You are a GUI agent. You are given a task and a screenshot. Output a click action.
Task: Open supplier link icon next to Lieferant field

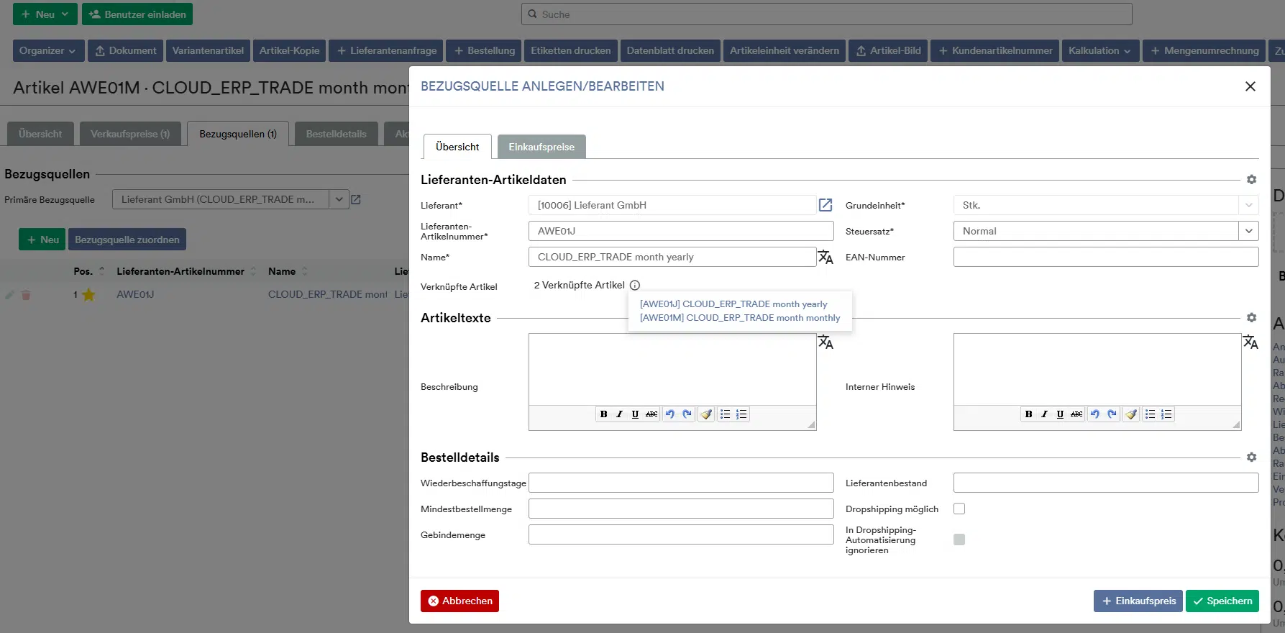(826, 205)
